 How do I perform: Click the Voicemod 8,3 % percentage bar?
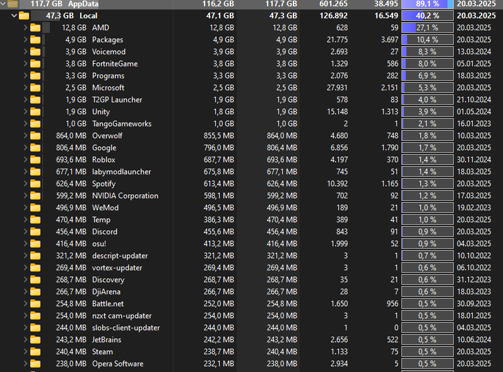click(427, 52)
